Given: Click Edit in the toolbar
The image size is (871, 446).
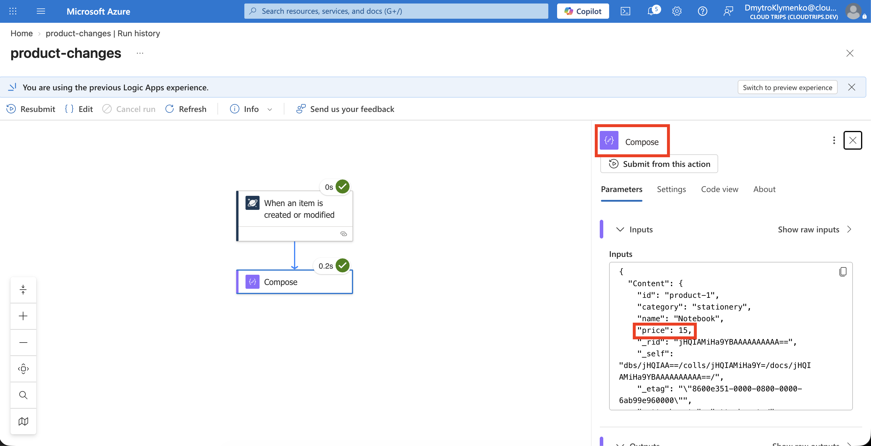Looking at the screenshot, I should tap(79, 109).
